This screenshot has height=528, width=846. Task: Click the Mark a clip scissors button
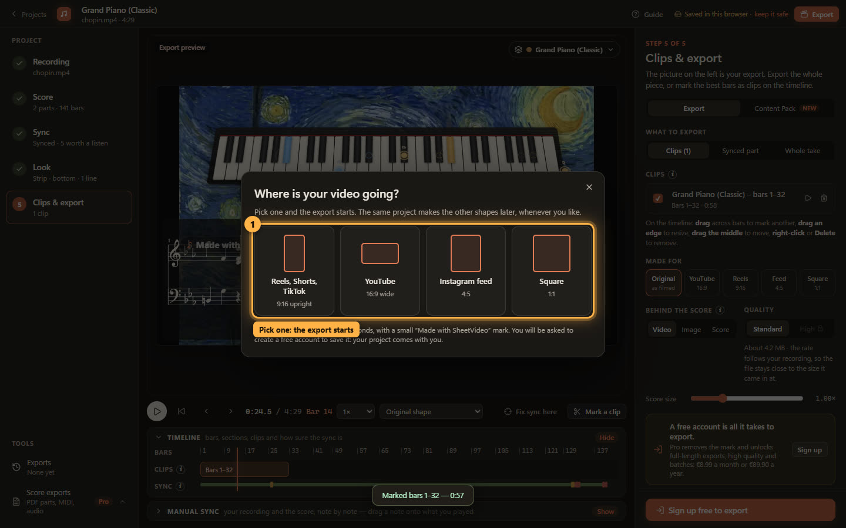tap(596, 412)
